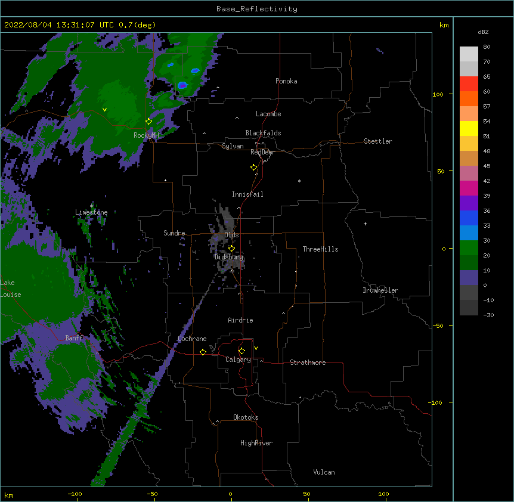Screen dimensions: 514x502
Task: Click the RockyMH label
Action: point(146,135)
